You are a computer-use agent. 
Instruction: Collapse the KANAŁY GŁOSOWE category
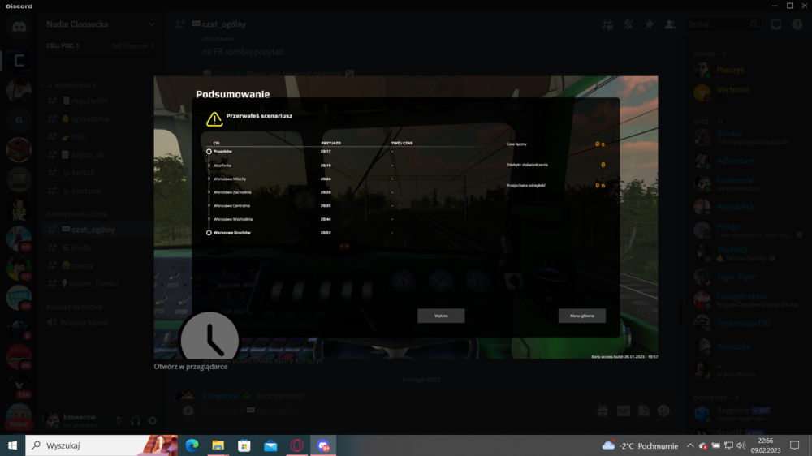point(74,308)
